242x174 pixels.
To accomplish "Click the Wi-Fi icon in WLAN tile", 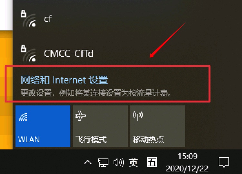I will click(23, 117).
